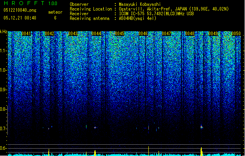Screen dimensions: 245x156
Task: Click the yellow power spike below 0048
Action: click(x=201, y=151)
